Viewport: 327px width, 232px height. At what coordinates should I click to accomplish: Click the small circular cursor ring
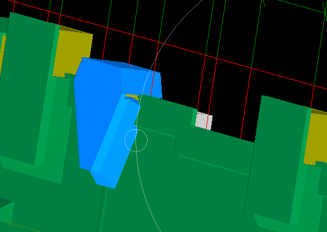point(136,140)
